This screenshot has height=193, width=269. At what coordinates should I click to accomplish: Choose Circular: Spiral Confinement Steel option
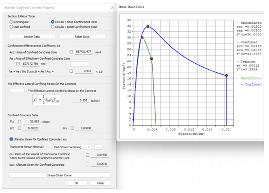click(53, 27)
